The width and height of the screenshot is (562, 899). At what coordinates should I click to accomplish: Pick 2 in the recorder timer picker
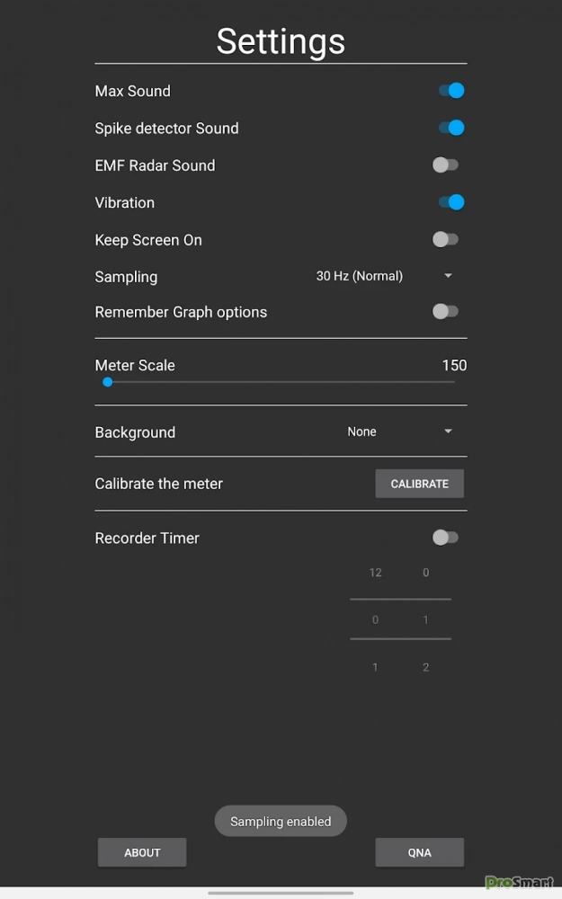tap(426, 667)
